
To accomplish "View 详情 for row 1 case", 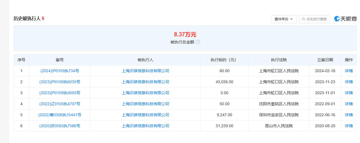I will 349,71.
